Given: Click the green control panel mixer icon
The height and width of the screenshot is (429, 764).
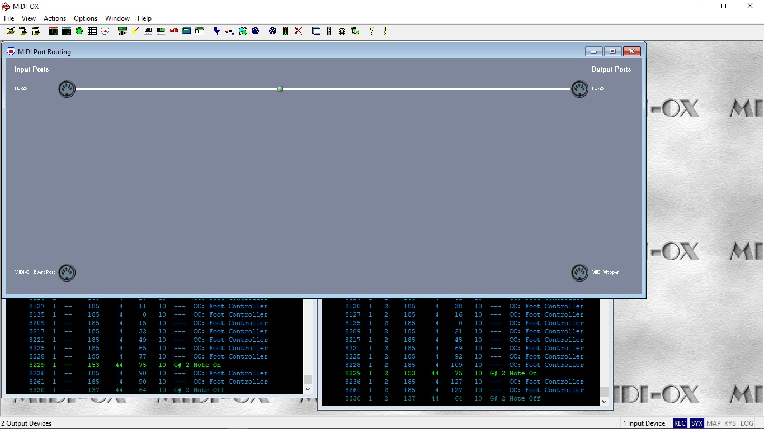Looking at the screenshot, I should coord(122,31).
